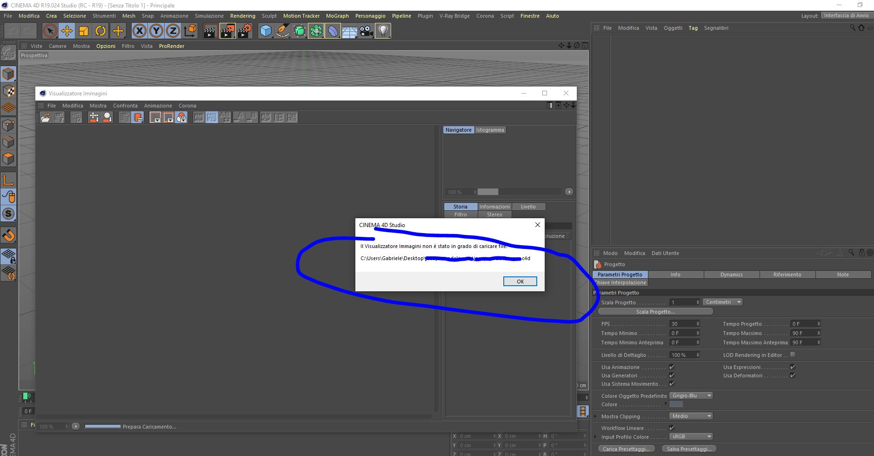Add a Subdivision Surface generator
The height and width of the screenshot is (456, 874).
click(299, 31)
